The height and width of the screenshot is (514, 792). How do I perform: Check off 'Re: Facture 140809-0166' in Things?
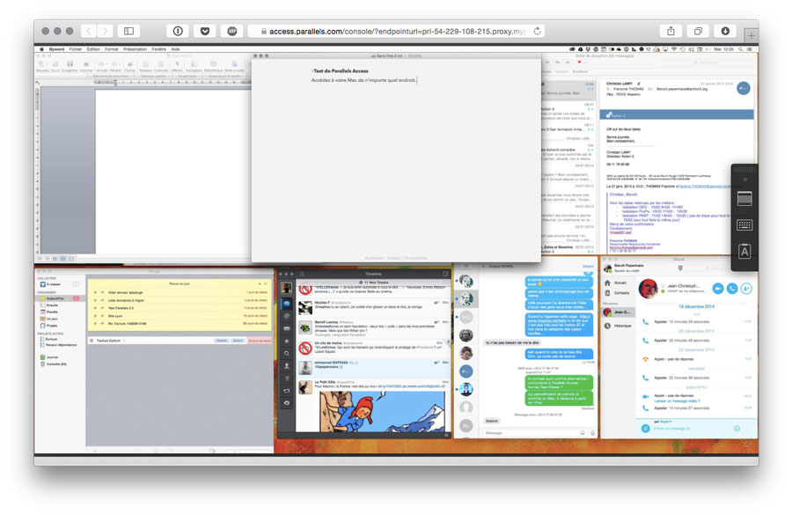(x=95, y=324)
